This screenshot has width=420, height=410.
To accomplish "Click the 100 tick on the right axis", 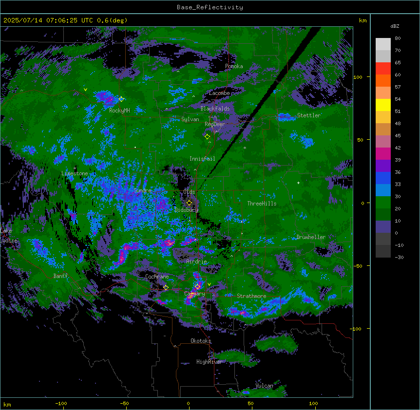I will coord(358,77).
